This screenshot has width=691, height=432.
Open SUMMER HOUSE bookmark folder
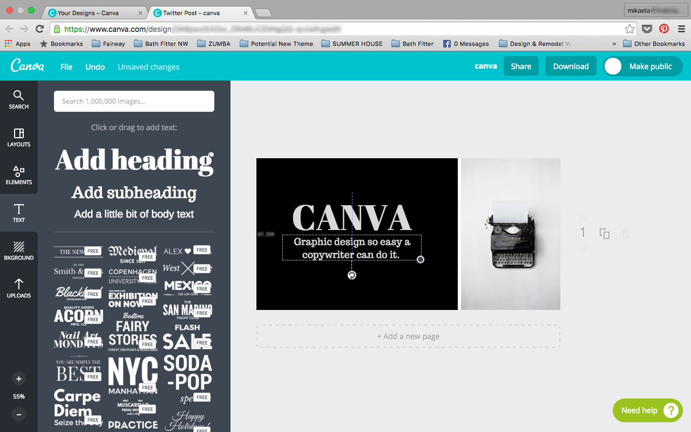351,44
